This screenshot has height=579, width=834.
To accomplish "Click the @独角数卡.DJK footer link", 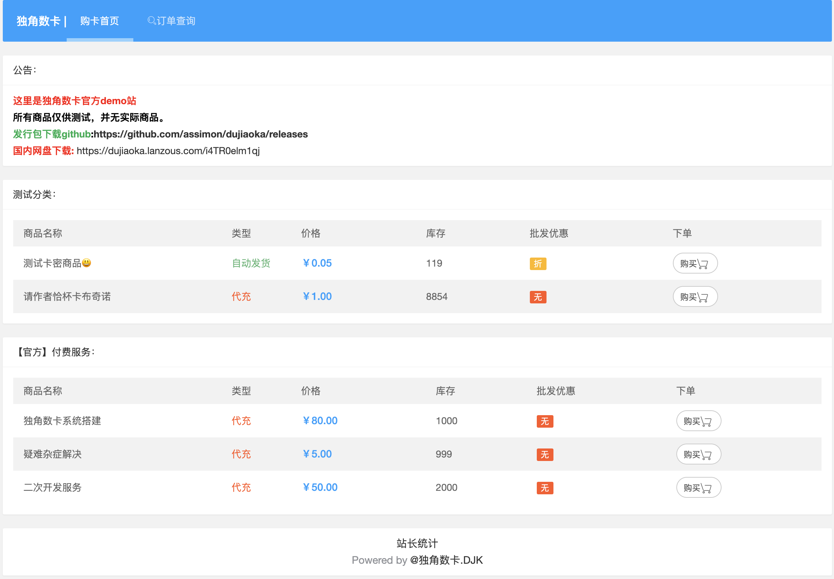I will pos(446,560).
